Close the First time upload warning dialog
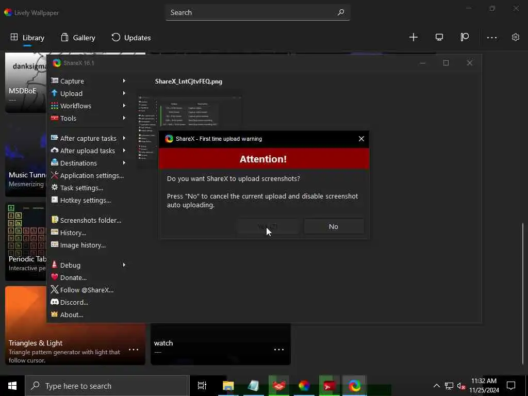 click(x=361, y=139)
